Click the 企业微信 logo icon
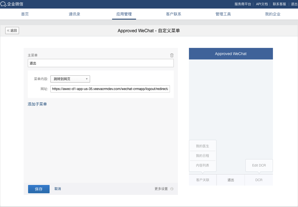The image size is (298, 207). 3,4
